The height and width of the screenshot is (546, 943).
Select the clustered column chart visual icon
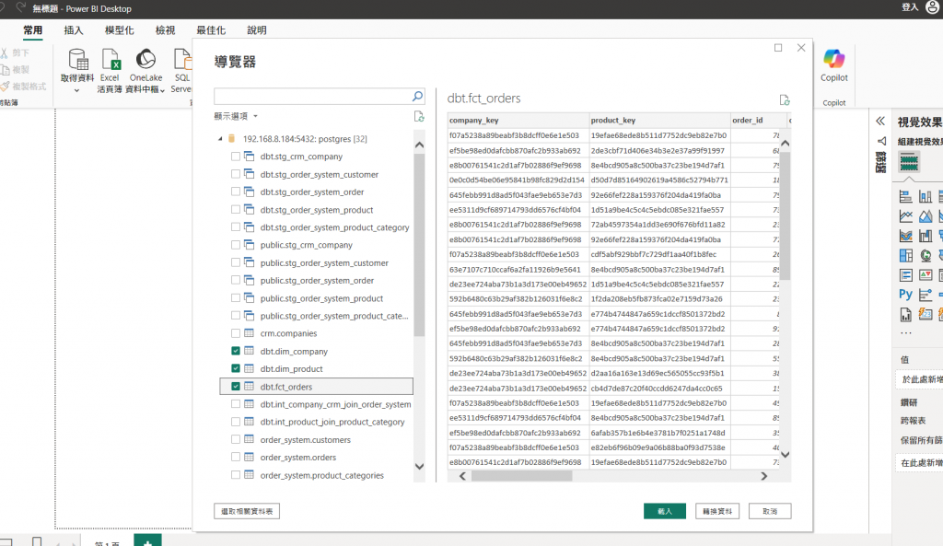click(926, 196)
